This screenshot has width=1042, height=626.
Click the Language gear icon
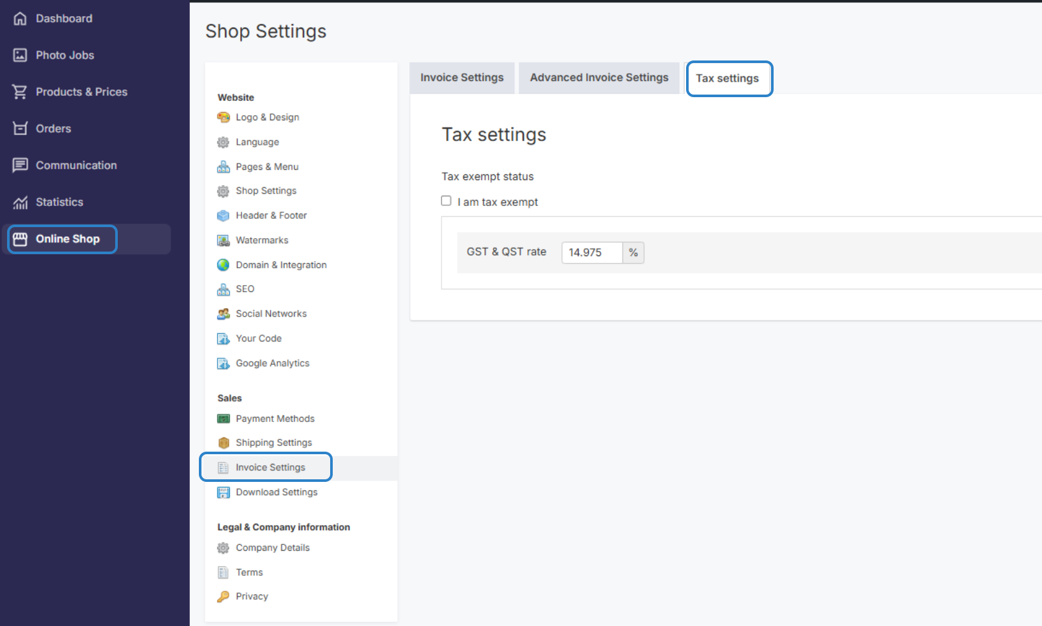point(223,142)
